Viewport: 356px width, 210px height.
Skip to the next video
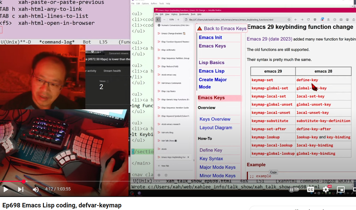point(21,189)
